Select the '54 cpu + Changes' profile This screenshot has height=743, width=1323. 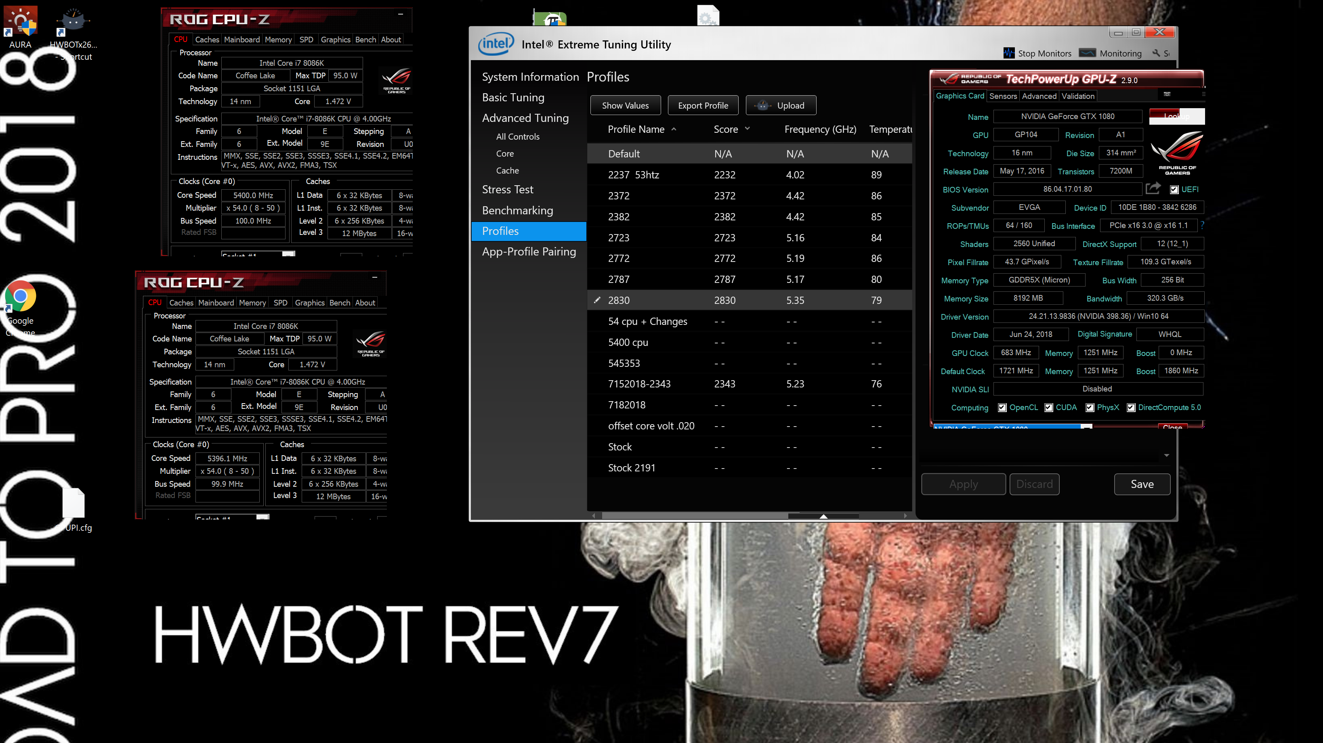pyautogui.click(x=749, y=321)
